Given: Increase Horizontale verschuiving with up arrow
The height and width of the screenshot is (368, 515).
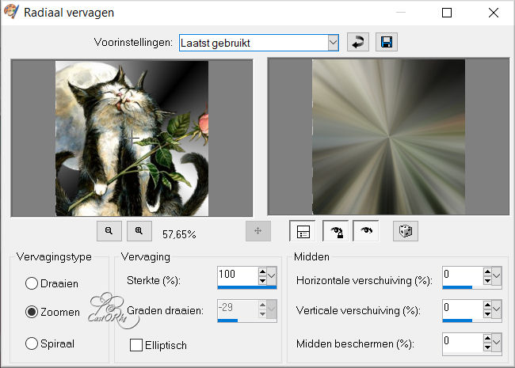Looking at the screenshot, I should click(487, 272).
